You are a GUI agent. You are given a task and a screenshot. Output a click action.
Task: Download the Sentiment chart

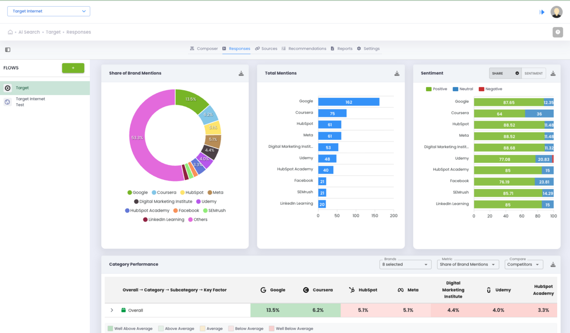(x=553, y=74)
